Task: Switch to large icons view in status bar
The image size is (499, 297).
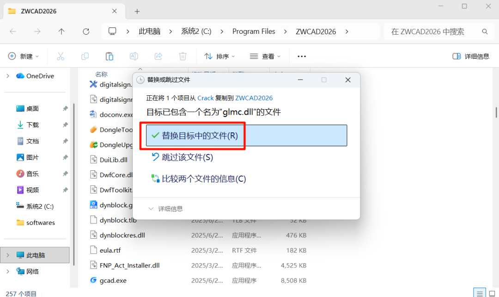Action: click(x=493, y=293)
